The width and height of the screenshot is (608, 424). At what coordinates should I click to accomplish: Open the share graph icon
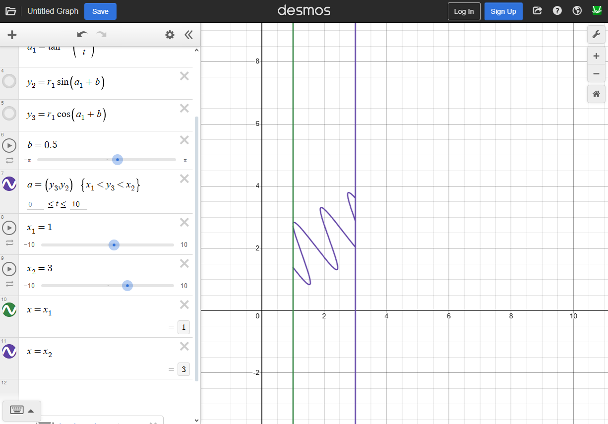pos(537,11)
